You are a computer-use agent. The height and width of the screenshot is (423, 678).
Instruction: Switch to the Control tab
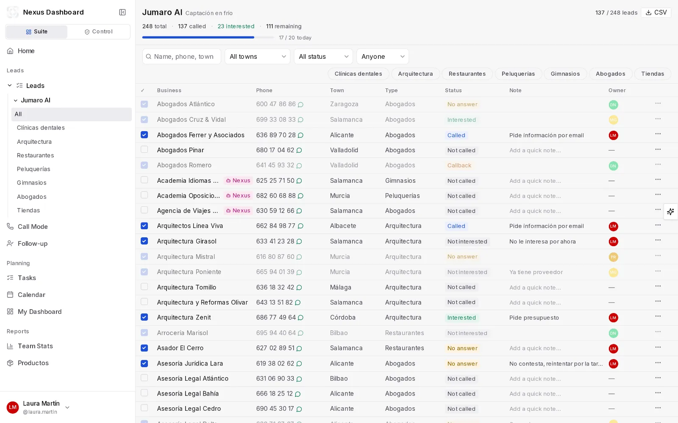pos(99,32)
